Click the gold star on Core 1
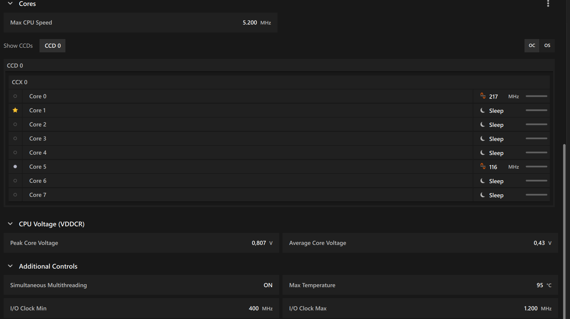The image size is (570, 319). [15, 110]
